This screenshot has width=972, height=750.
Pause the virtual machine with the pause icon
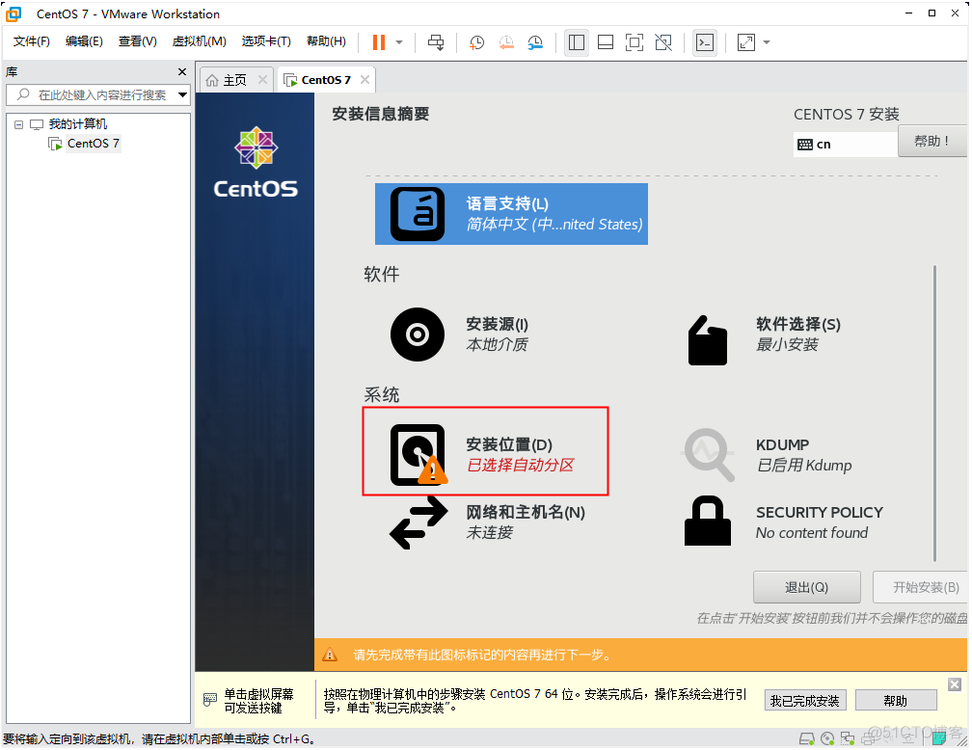pyautogui.click(x=379, y=42)
